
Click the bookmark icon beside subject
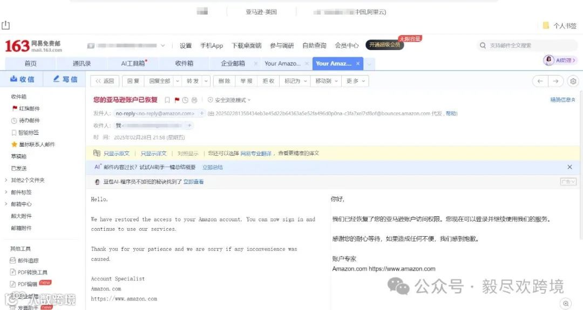click(x=167, y=100)
